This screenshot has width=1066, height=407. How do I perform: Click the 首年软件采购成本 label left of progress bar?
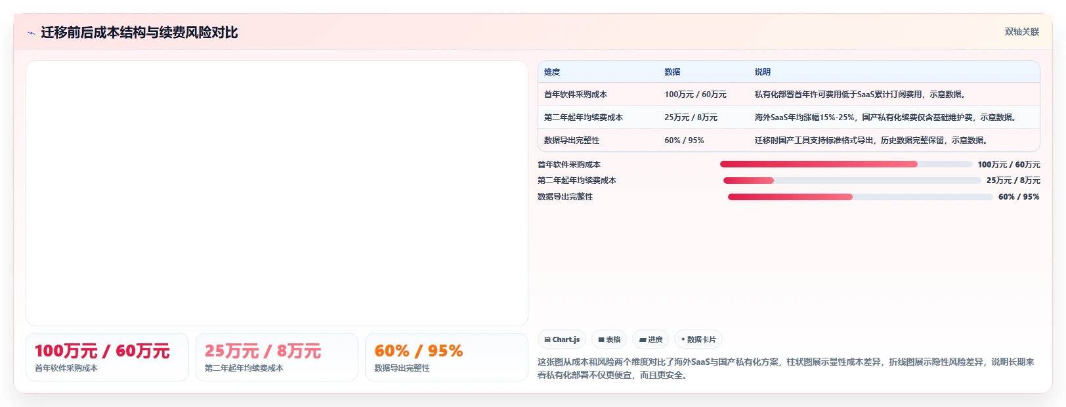[x=569, y=165]
